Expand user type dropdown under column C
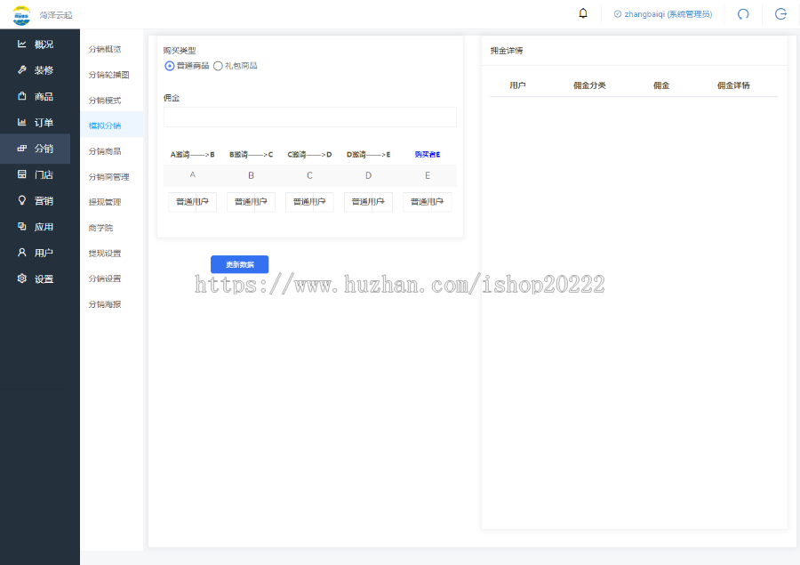Screen dimensions: 800x565 (x=309, y=202)
